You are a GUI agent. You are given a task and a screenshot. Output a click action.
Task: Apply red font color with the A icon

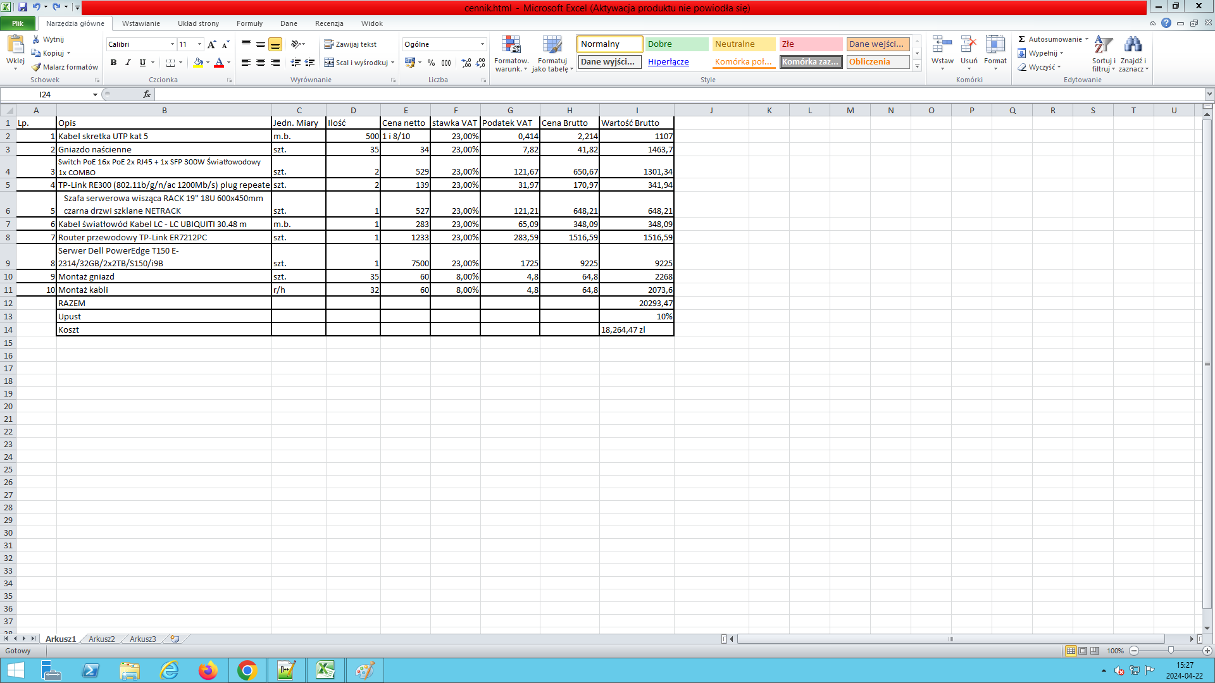pos(219,63)
